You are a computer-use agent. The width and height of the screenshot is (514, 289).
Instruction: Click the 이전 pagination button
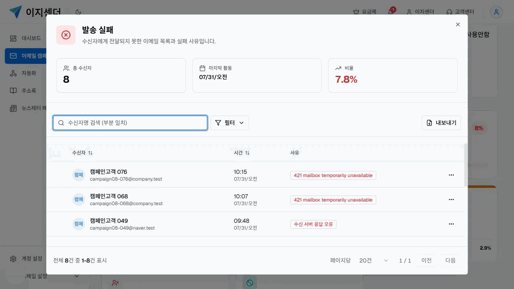[426, 261]
